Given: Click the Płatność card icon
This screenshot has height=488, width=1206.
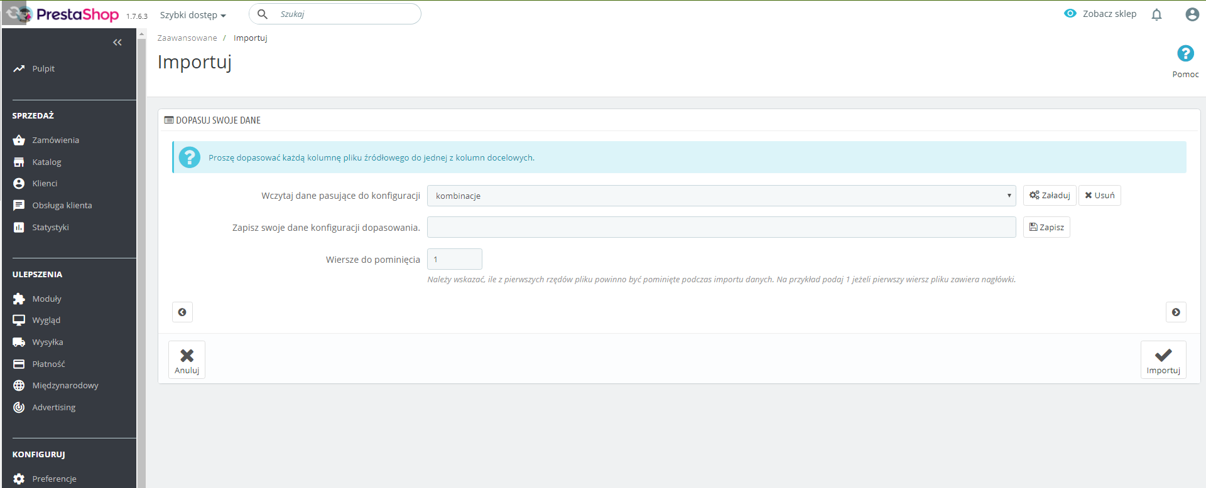Looking at the screenshot, I should click(19, 364).
